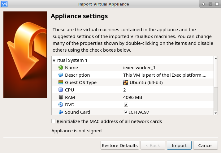
Task: Click the clover icon beside Name
Action: coord(61,68)
